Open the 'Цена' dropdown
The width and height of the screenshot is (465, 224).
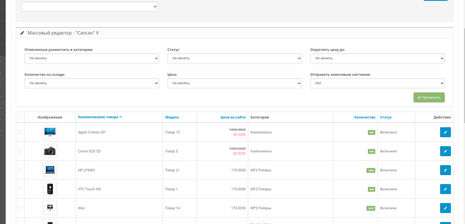pos(234,83)
